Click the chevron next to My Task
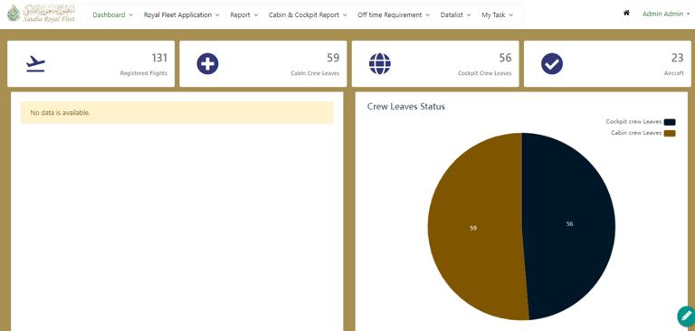Viewport: 695px width, 331px height. click(x=511, y=15)
